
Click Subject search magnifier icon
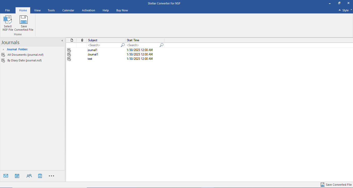click(x=123, y=45)
